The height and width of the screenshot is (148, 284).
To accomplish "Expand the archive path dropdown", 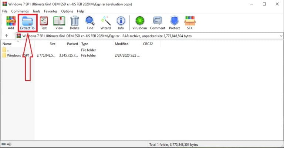I will (281, 36).
